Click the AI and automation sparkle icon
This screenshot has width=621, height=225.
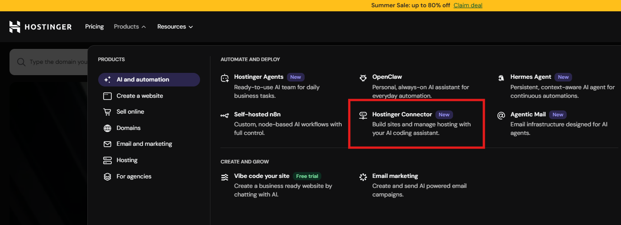(x=107, y=80)
